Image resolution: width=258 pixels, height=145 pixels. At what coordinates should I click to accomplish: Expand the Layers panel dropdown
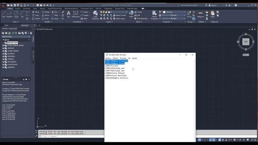click(109, 22)
